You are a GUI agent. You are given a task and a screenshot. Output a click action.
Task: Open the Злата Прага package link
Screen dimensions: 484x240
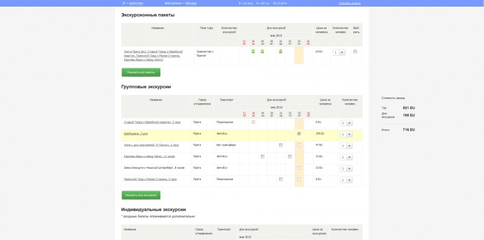tap(153, 56)
